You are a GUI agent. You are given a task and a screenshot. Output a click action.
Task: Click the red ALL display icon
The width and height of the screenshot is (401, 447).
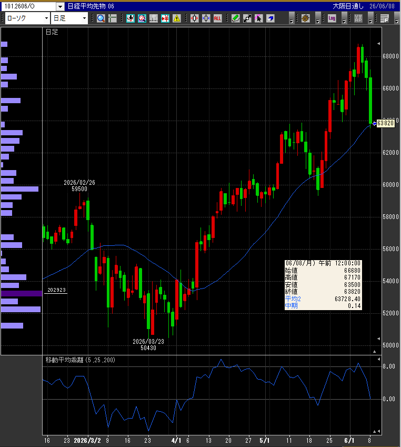[x=217, y=18]
